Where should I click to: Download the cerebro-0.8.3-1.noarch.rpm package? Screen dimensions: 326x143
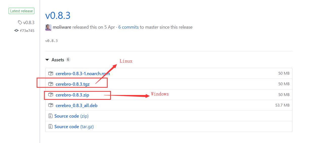(x=83, y=74)
